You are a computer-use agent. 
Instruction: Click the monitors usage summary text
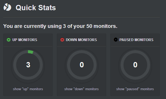click(60, 26)
